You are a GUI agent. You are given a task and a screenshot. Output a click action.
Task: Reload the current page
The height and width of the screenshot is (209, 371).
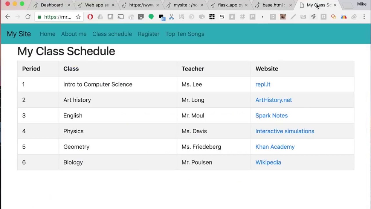[x=28, y=17]
